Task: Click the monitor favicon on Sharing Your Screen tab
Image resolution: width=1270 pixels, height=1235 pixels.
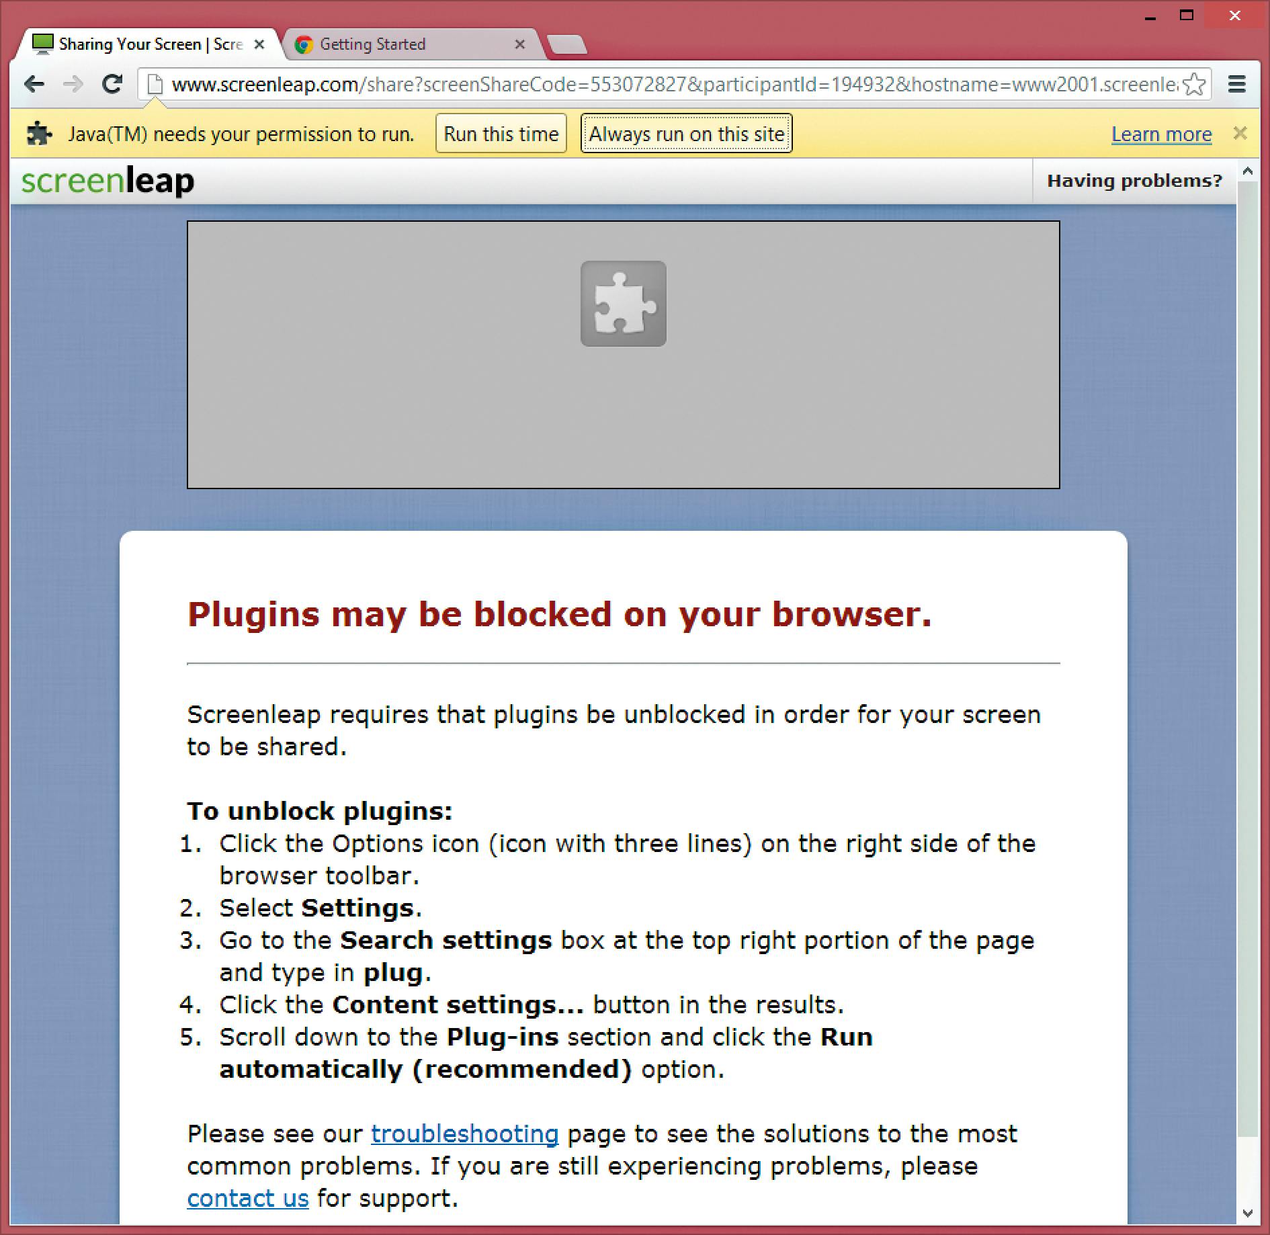Action: point(42,44)
